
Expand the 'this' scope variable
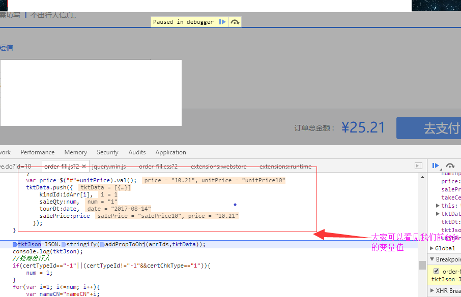(438, 206)
